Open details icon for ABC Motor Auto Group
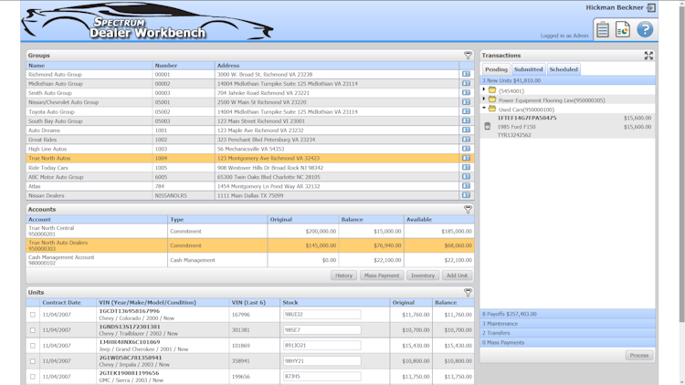Viewport: 685px width, 385px height. pos(466,177)
